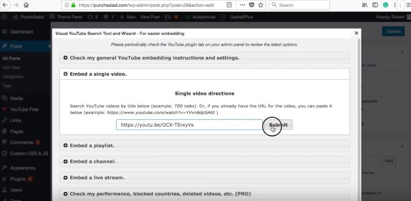Click the green padlock icon
The height and width of the screenshot is (201, 411).
[73, 5]
